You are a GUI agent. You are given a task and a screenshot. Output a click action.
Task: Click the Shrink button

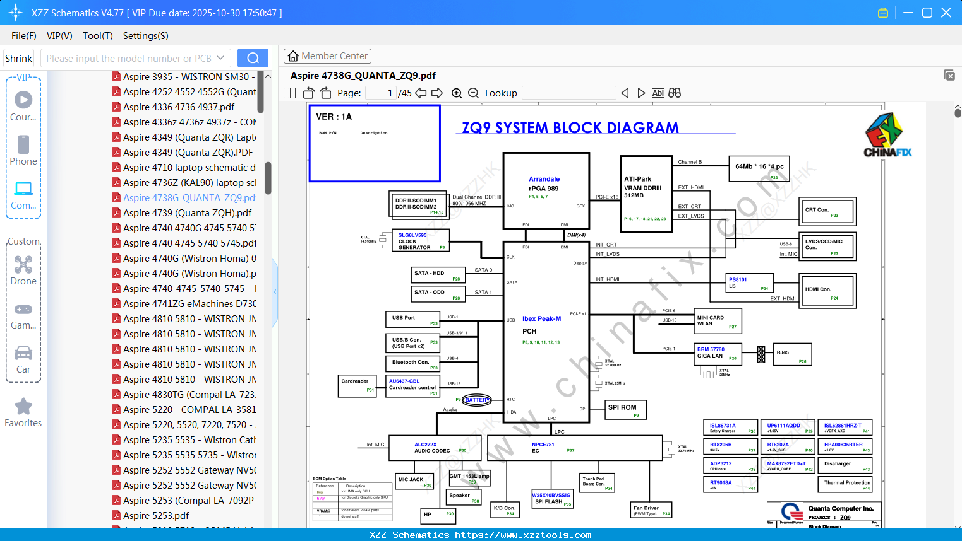click(x=18, y=58)
